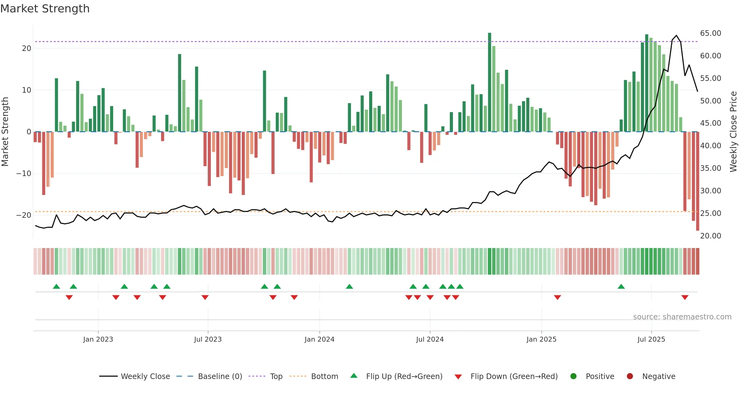Click the 'Jul 2024' x-axis label
This screenshot has height=417, width=742.
click(430, 339)
